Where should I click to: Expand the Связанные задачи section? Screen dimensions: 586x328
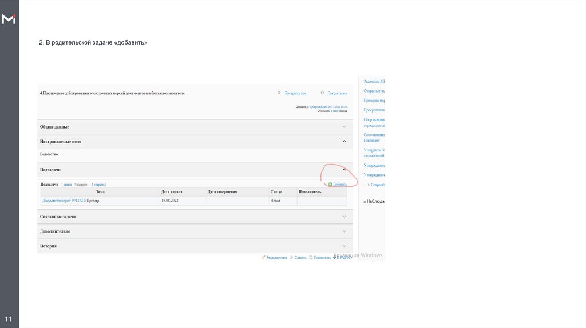pyautogui.click(x=344, y=217)
